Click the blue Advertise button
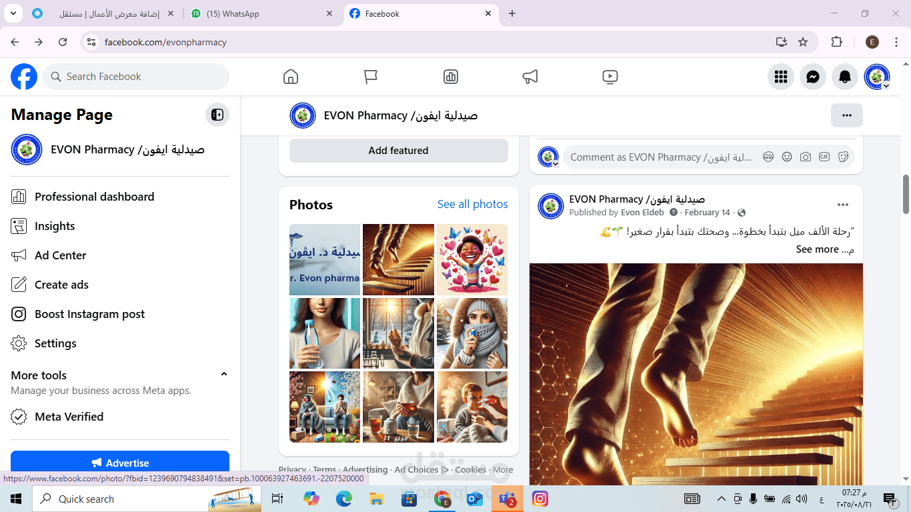Screen dimensions: 911x512 pyautogui.click(x=120, y=463)
